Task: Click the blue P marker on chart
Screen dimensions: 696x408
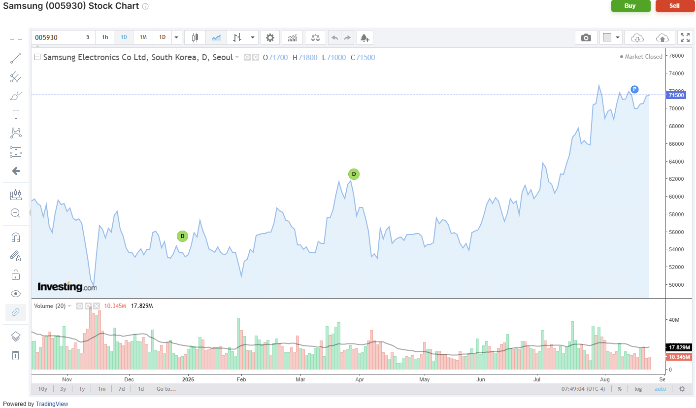Action: coord(634,89)
